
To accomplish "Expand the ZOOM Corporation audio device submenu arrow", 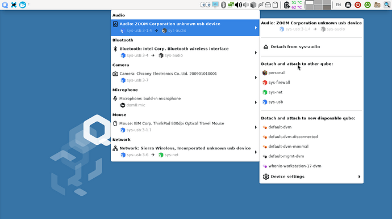I will [x=256, y=28].
